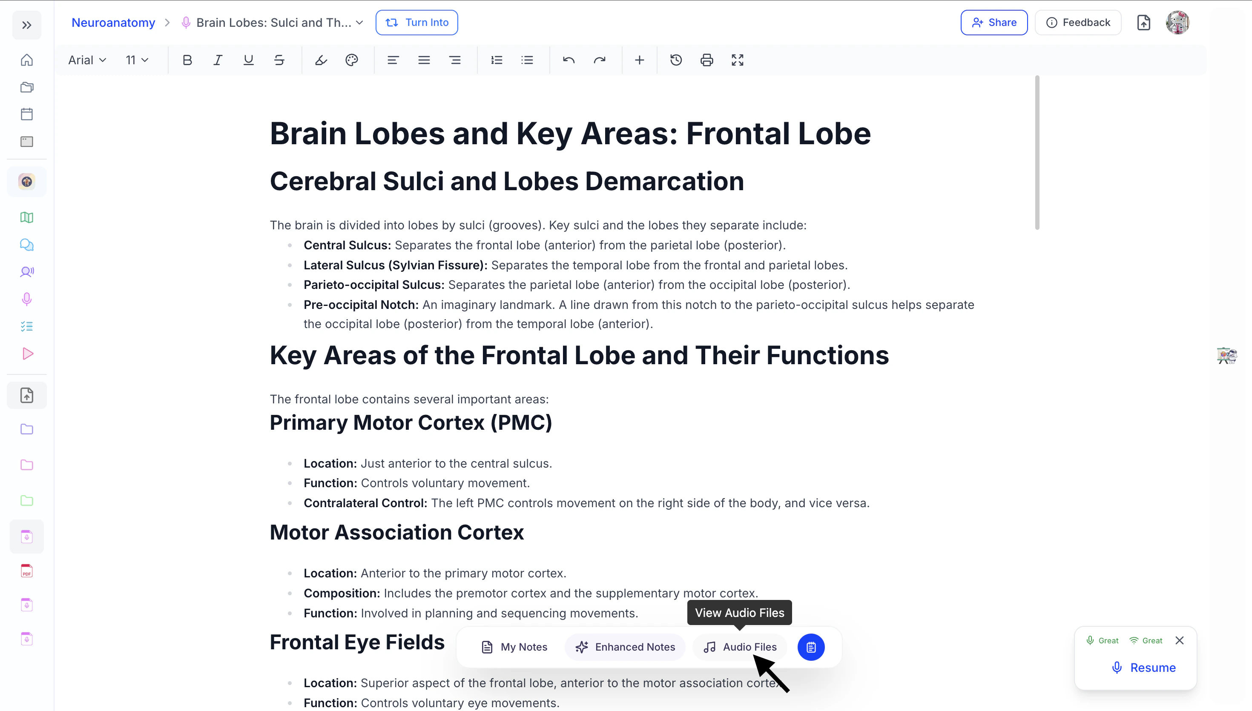Open the Audio Files tab

(x=740, y=647)
